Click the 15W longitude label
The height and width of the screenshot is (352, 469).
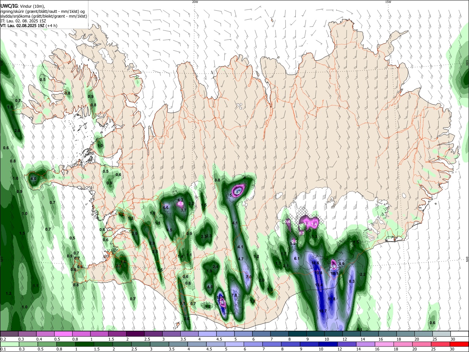point(388,2)
